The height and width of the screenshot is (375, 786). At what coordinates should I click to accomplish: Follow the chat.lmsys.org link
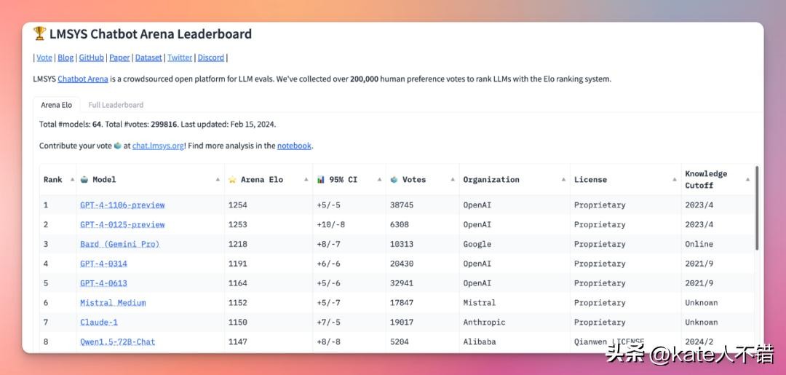[158, 146]
